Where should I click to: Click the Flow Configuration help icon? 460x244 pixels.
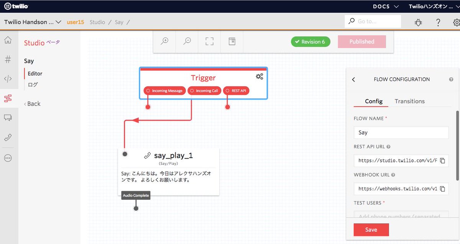pos(451,80)
